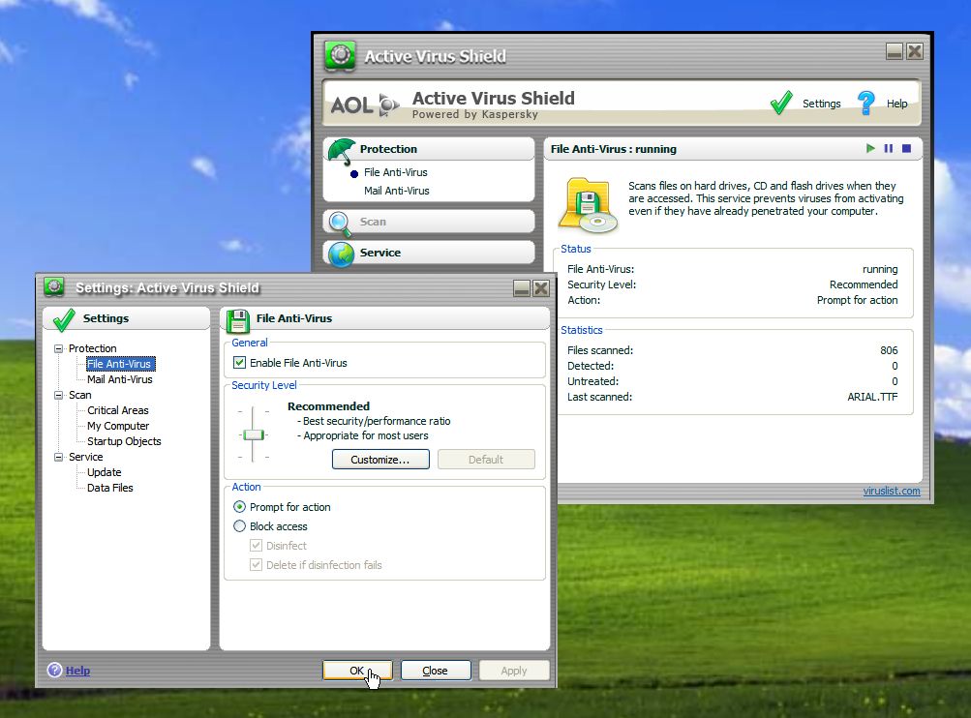Viewport: 971px width, 718px height.
Task: Select Mail Anti-Virus under Protection in main window
Action: point(396,191)
